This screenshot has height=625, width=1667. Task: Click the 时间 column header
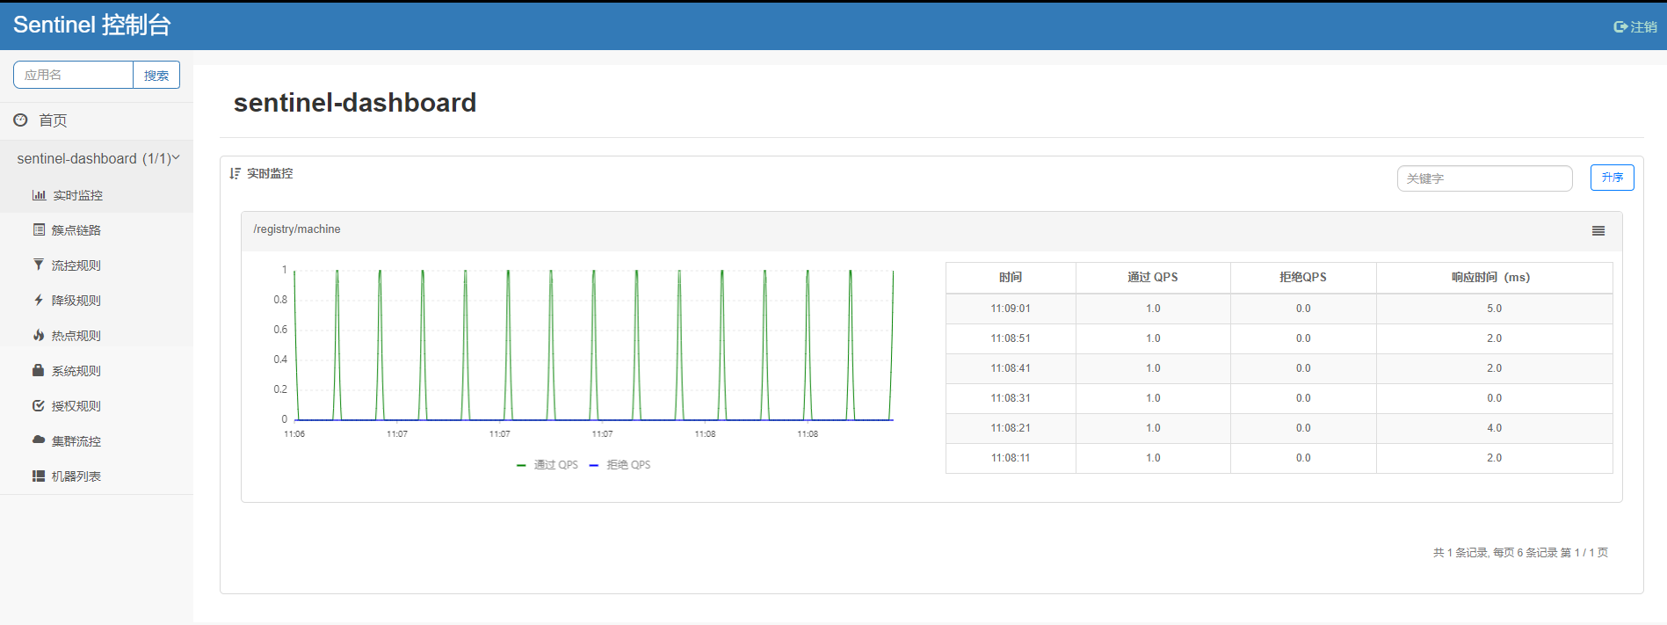[x=1011, y=277]
